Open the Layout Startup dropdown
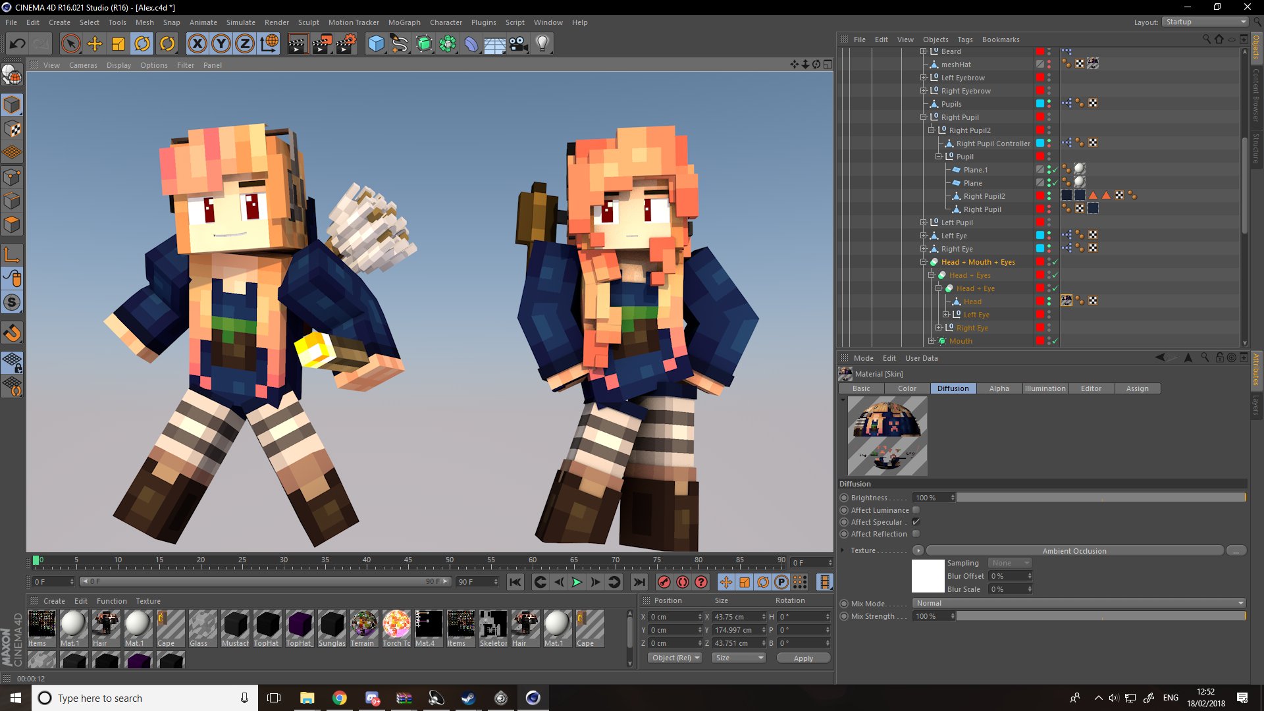 pyautogui.click(x=1205, y=22)
